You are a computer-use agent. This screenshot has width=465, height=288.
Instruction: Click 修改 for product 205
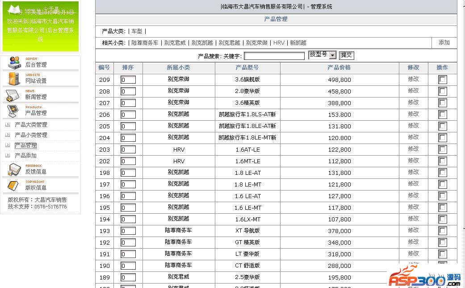(x=413, y=126)
